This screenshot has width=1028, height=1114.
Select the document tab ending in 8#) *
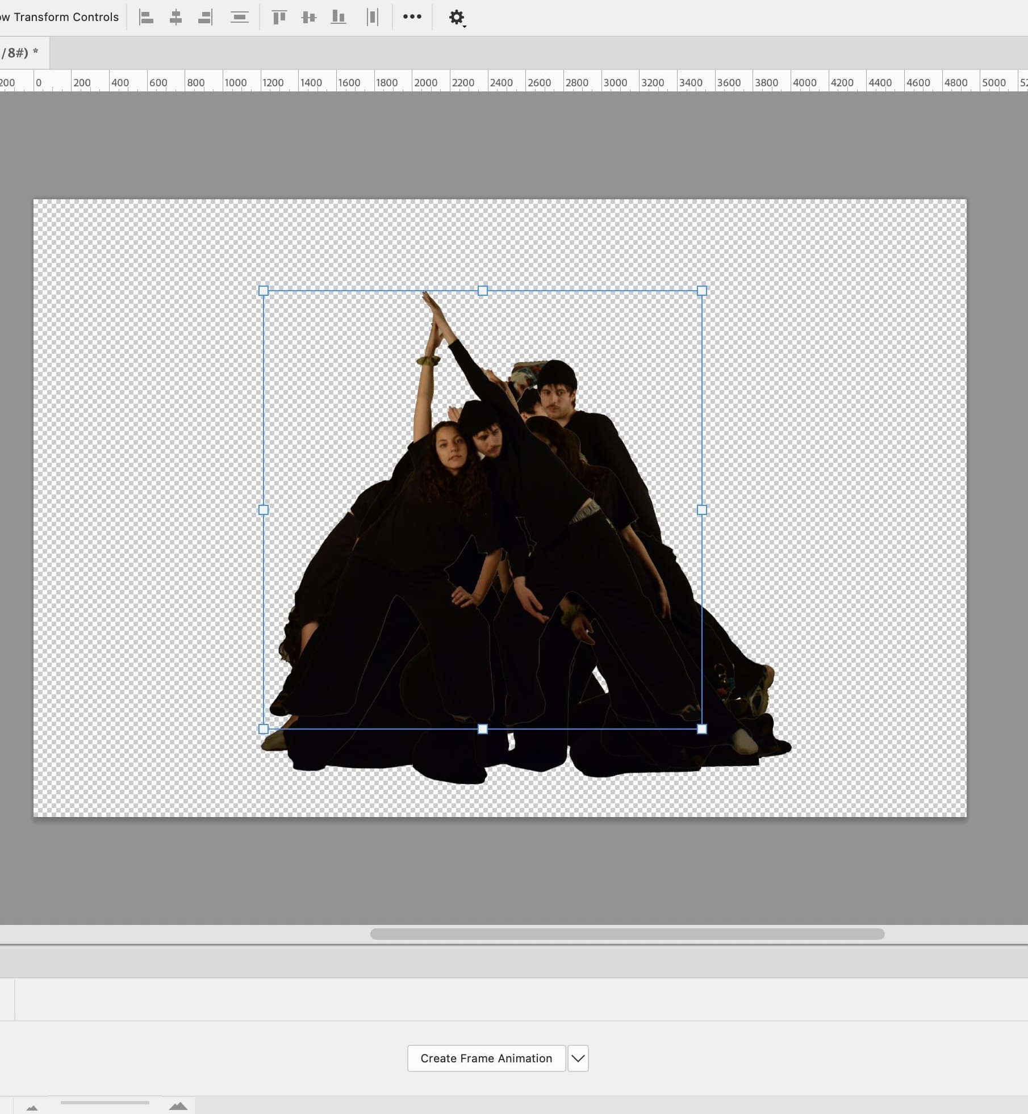click(x=20, y=53)
